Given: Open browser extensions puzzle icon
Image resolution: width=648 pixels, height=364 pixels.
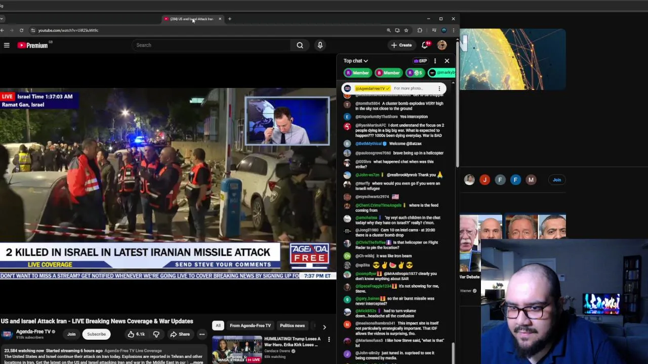Looking at the screenshot, I should pos(419,30).
